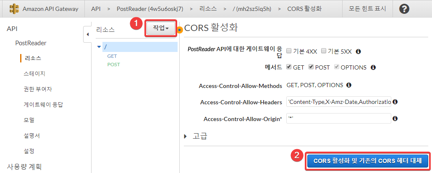432x173 pixels.
Task: Collapse the root resource tree arrow
Action: pyautogui.click(x=99, y=47)
